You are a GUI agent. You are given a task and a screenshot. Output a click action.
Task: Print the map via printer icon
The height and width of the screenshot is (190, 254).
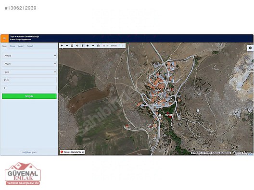[98, 46]
